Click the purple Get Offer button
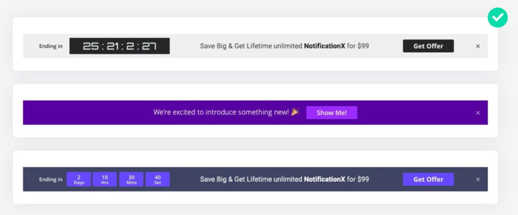The height and width of the screenshot is (215, 518). tap(428, 179)
